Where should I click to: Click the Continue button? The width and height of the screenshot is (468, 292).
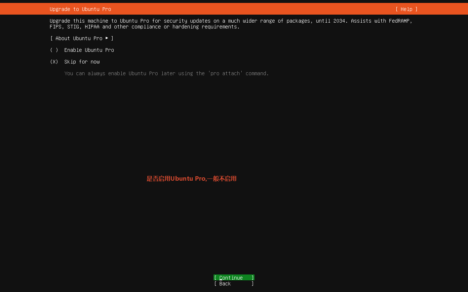[x=234, y=278]
